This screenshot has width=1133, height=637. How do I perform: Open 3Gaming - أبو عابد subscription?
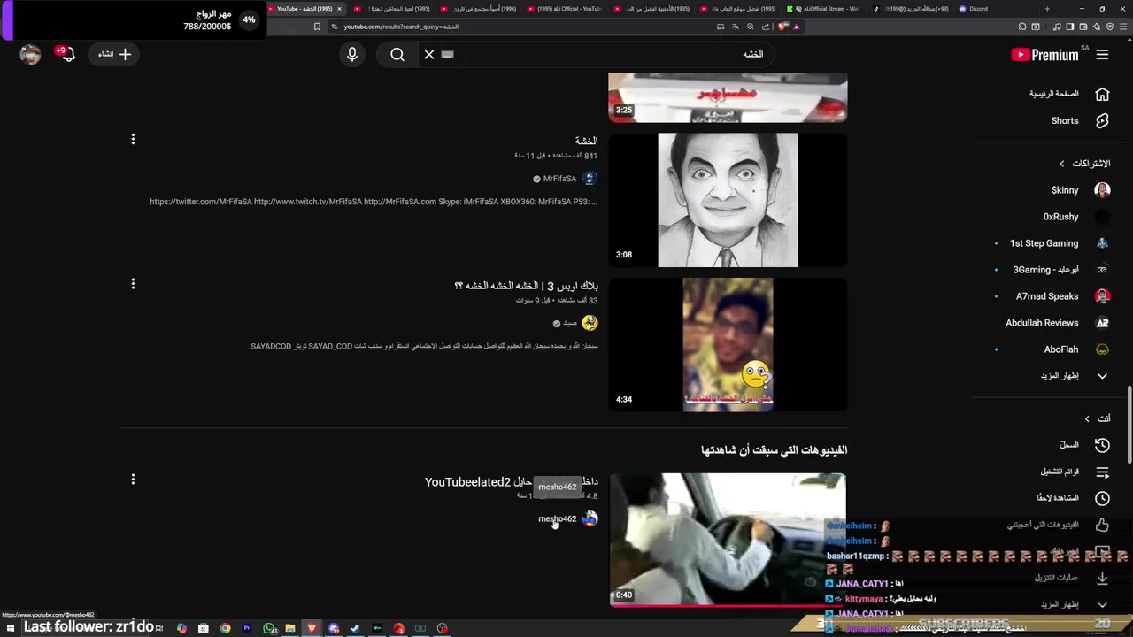pyautogui.click(x=1060, y=270)
